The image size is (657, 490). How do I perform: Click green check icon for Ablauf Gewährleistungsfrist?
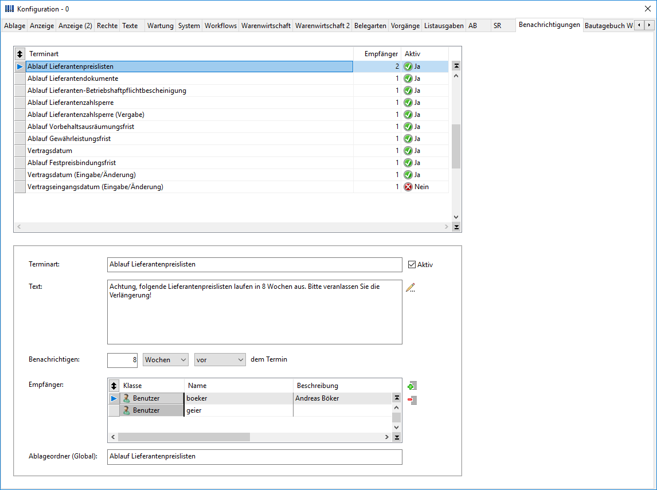408,139
